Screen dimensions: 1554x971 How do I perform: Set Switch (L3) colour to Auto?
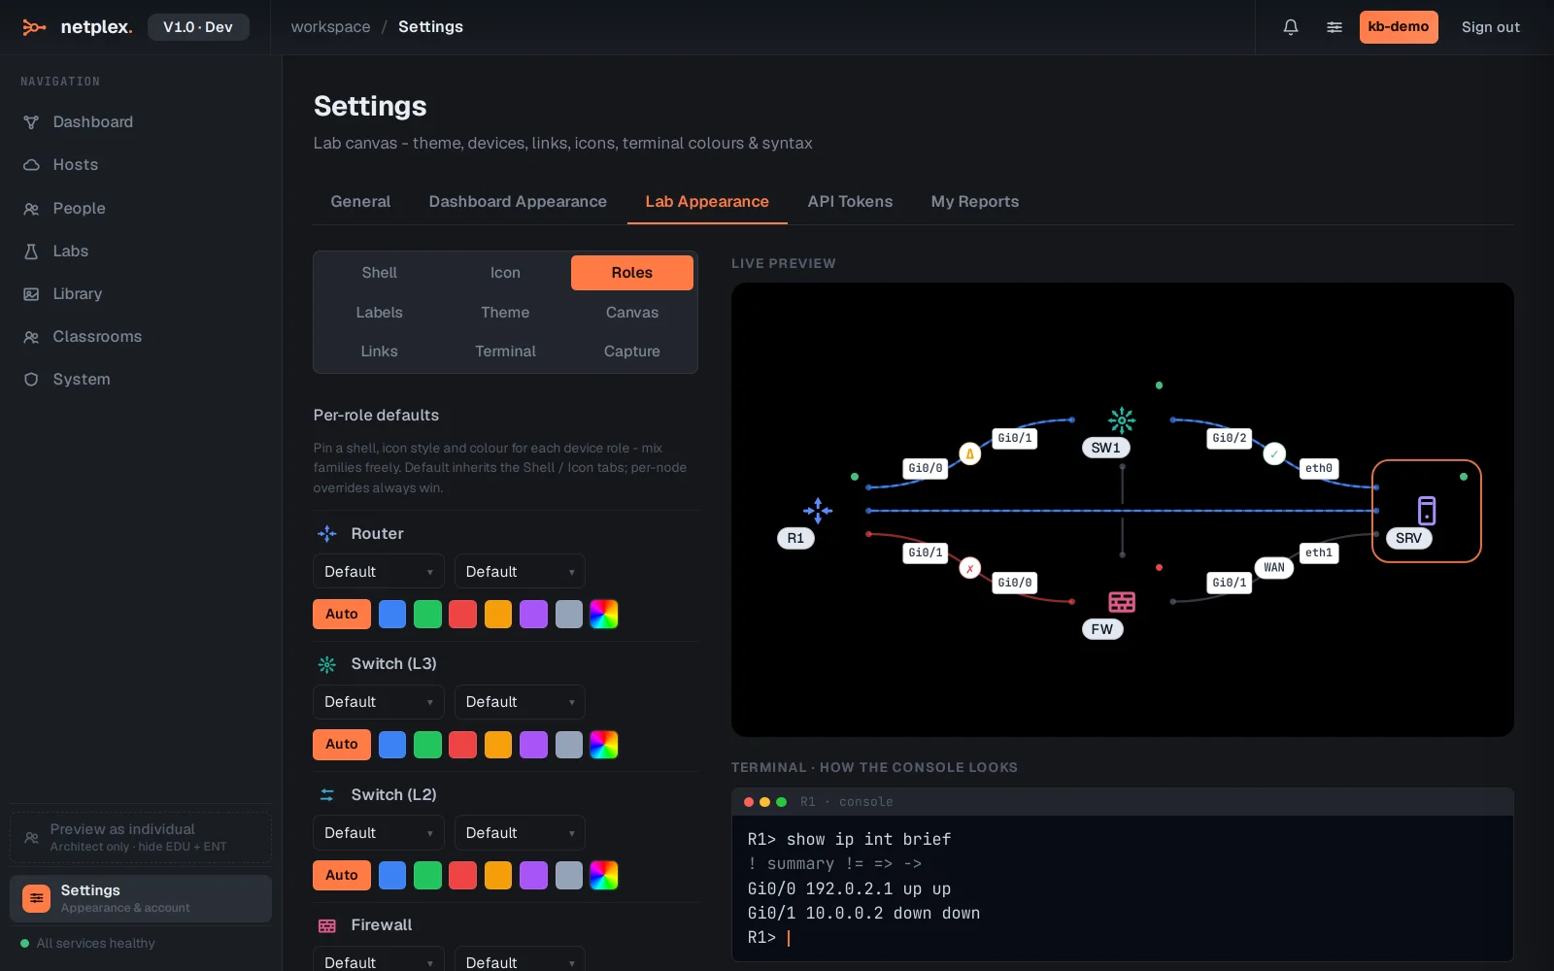[x=342, y=744]
